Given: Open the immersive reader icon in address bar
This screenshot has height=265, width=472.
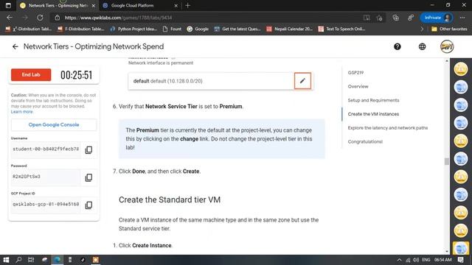Looking at the screenshot, I should point(367,18).
